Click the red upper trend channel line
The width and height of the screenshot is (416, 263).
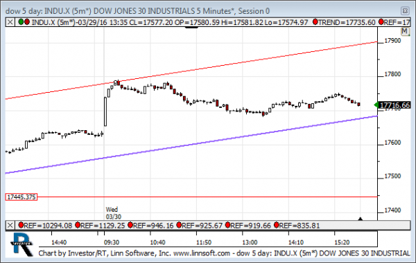(x=191, y=71)
